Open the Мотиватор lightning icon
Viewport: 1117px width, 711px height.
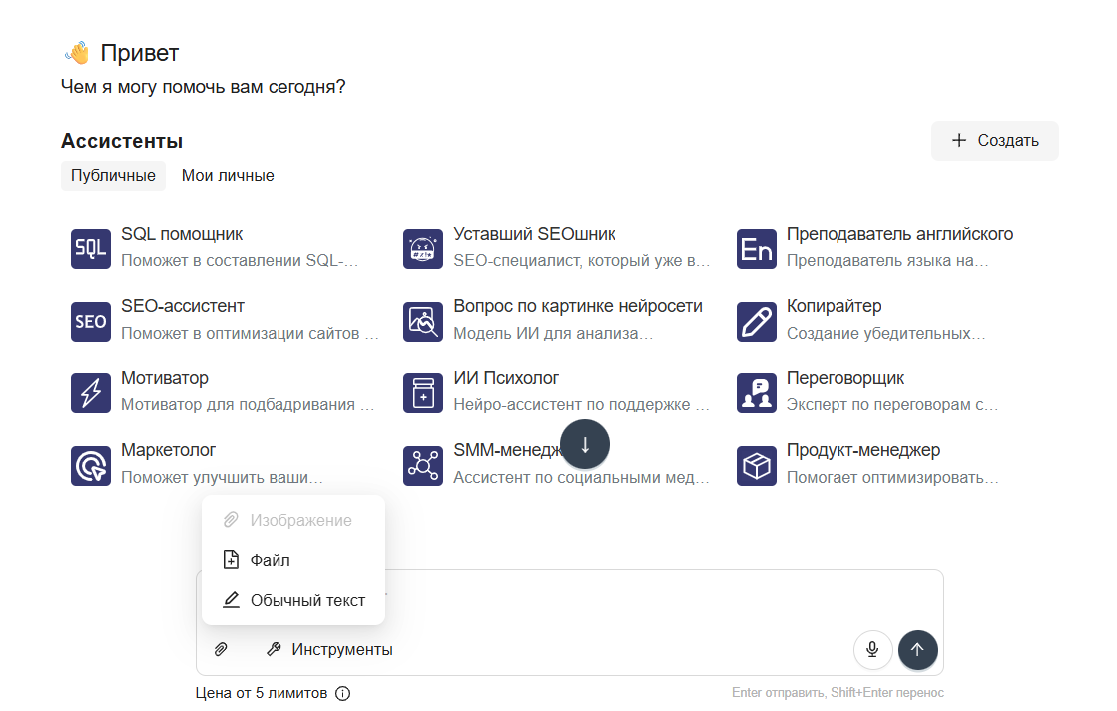coord(90,392)
